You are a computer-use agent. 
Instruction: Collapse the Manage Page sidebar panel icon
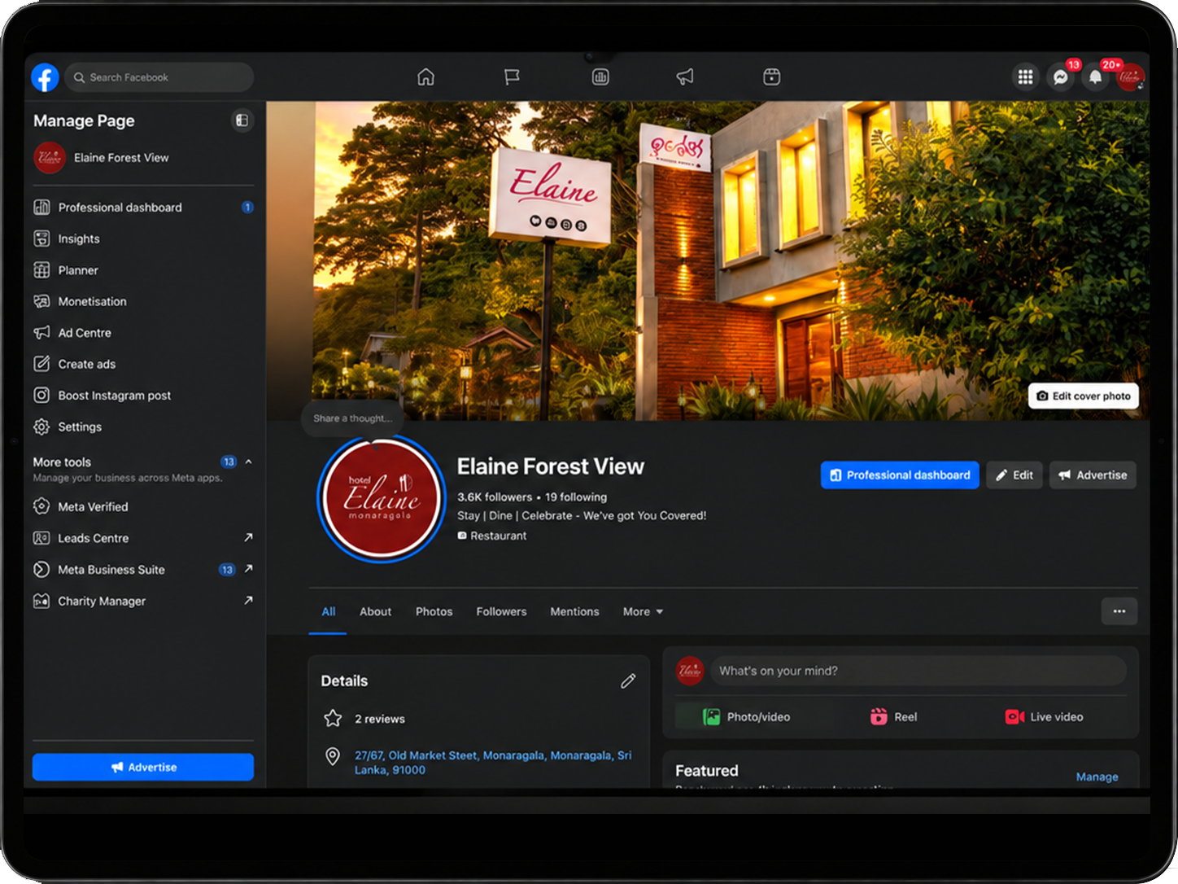pyautogui.click(x=242, y=120)
